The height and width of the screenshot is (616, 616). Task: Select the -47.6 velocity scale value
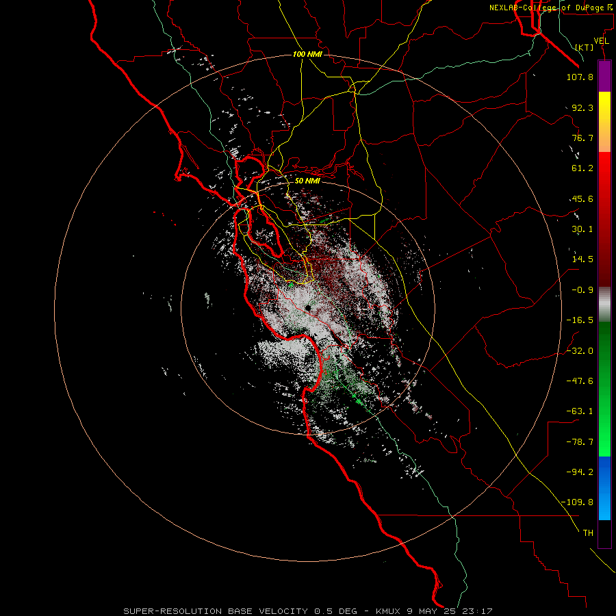[580, 381]
